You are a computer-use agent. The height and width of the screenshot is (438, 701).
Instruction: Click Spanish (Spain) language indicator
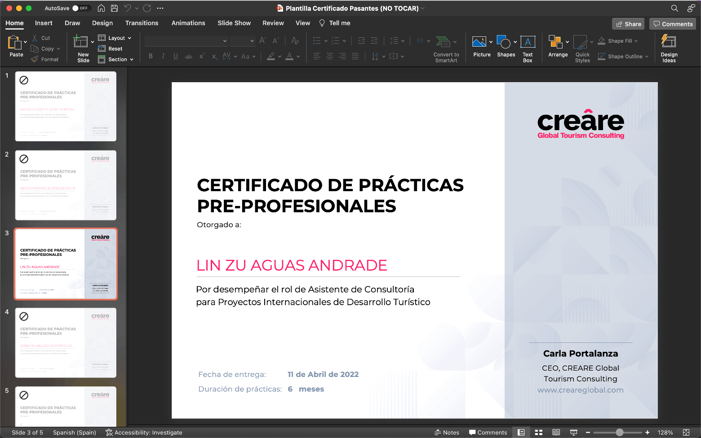tap(75, 433)
